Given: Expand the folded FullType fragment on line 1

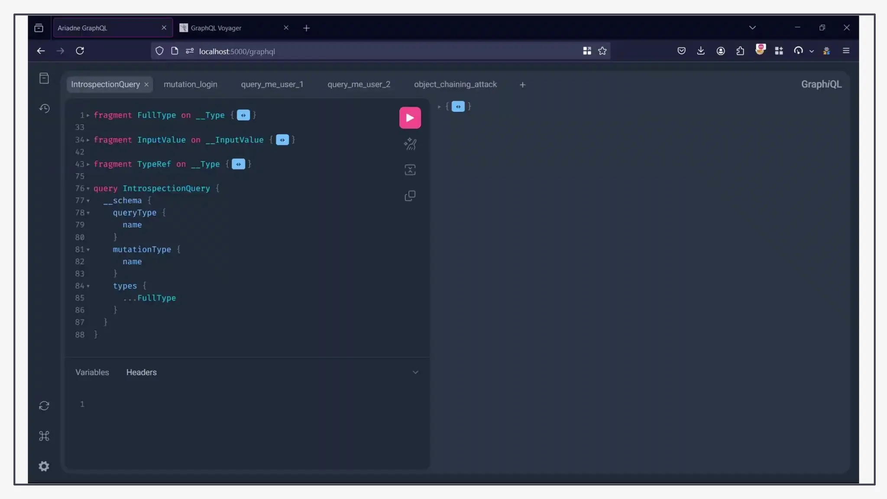Looking at the screenshot, I should pyautogui.click(x=243, y=115).
